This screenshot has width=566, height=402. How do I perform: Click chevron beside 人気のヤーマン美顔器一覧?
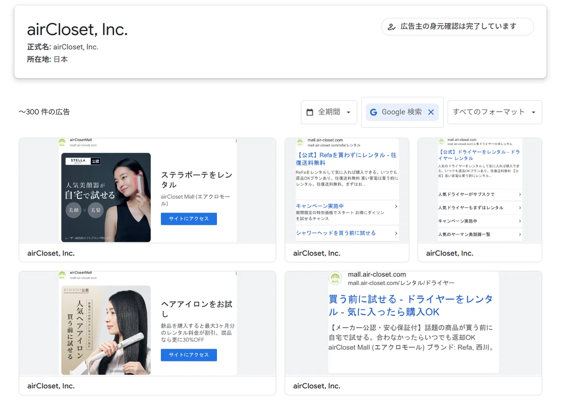click(520, 234)
